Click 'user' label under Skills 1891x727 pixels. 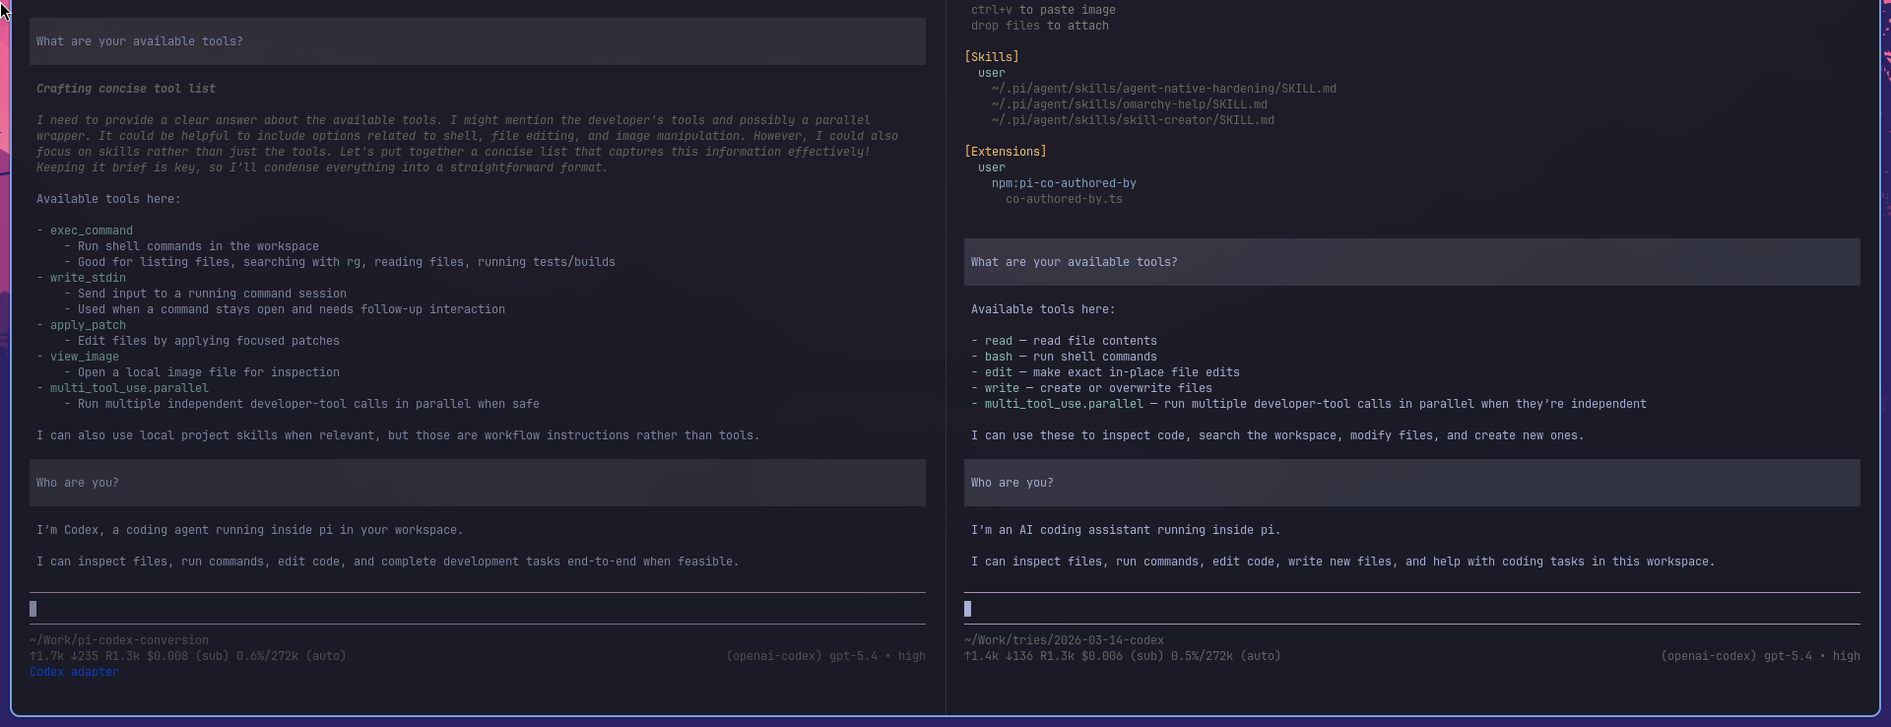tap(992, 73)
